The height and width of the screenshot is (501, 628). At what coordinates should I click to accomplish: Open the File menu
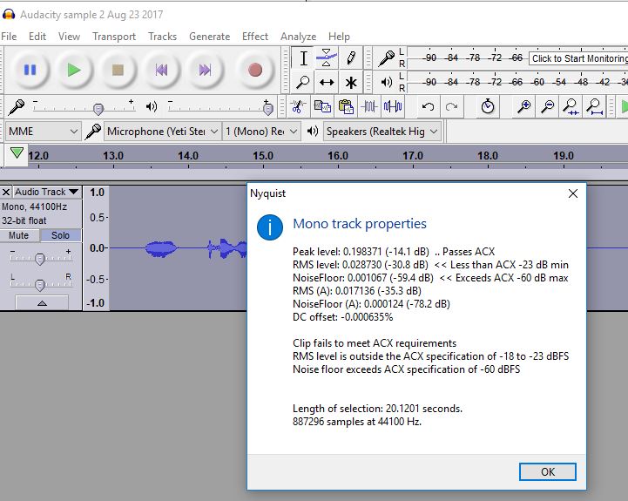coord(9,37)
